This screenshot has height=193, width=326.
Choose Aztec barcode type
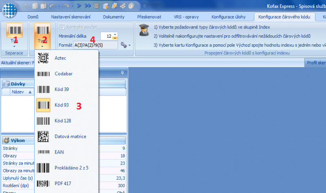pyautogui.click(x=66, y=58)
